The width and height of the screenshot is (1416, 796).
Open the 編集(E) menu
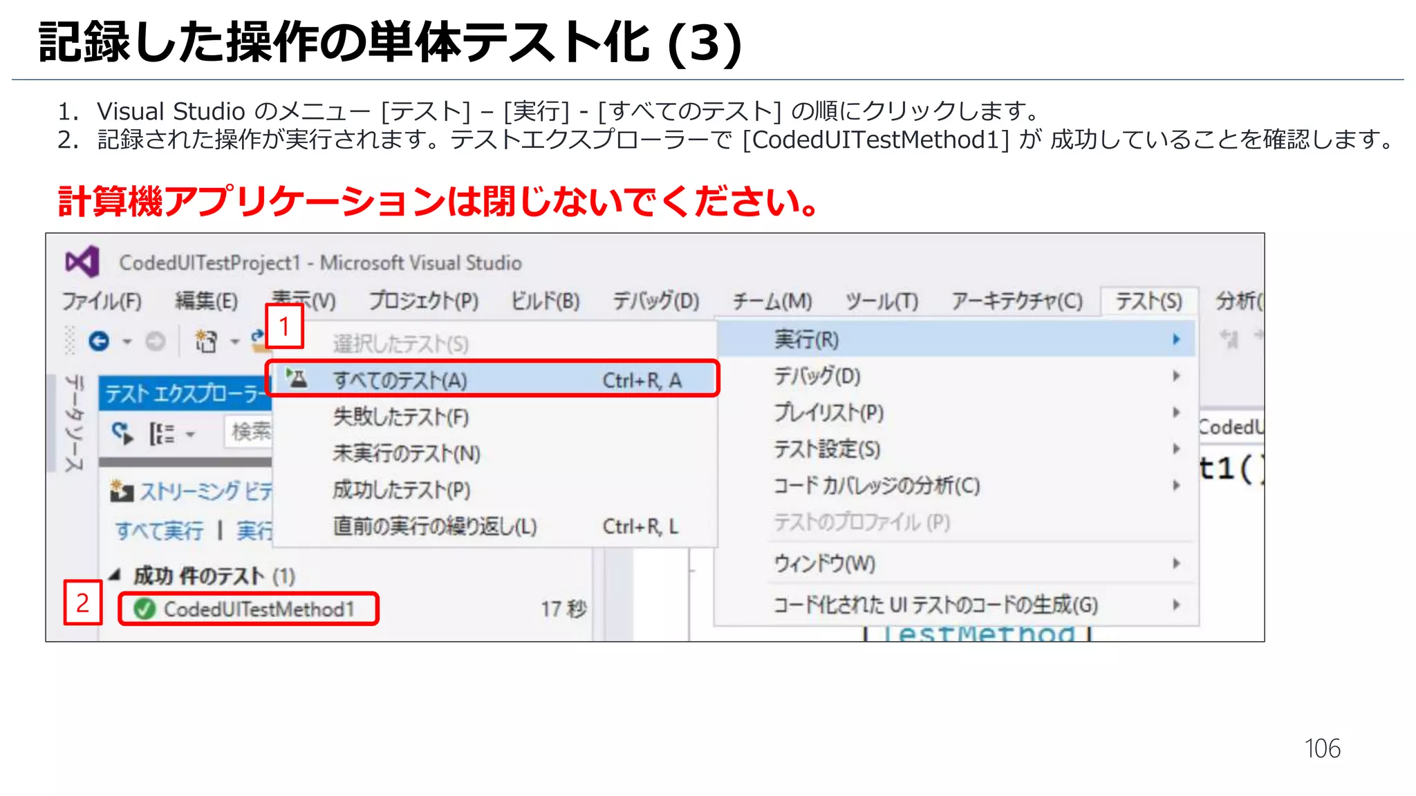(206, 301)
